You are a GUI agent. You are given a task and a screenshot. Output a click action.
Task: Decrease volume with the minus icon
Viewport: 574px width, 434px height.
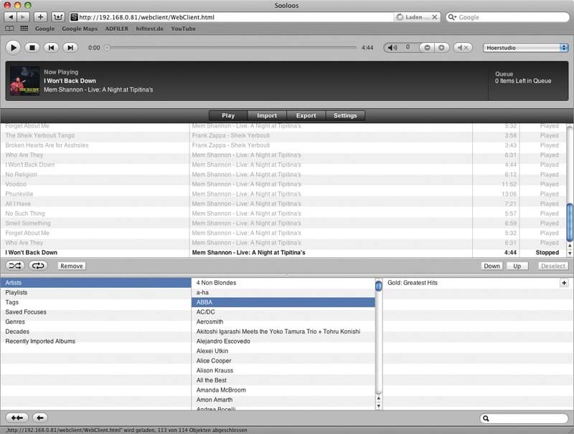click(x=427, y=48)
